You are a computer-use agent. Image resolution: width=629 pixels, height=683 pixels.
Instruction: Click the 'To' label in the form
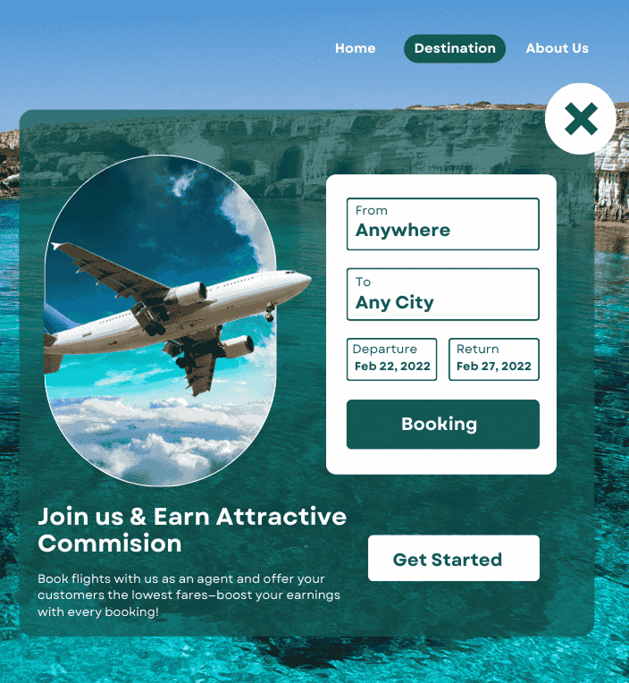[x=363, y=282]
